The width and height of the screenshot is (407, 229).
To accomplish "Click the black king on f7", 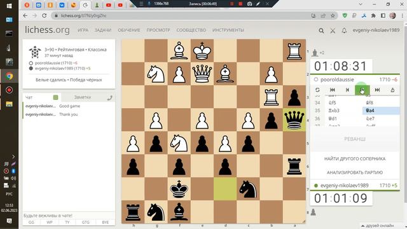I will pos(179,189).
